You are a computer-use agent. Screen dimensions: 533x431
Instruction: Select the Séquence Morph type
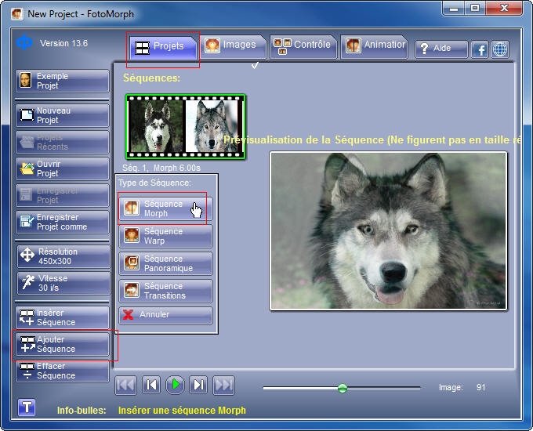point(166,208)
